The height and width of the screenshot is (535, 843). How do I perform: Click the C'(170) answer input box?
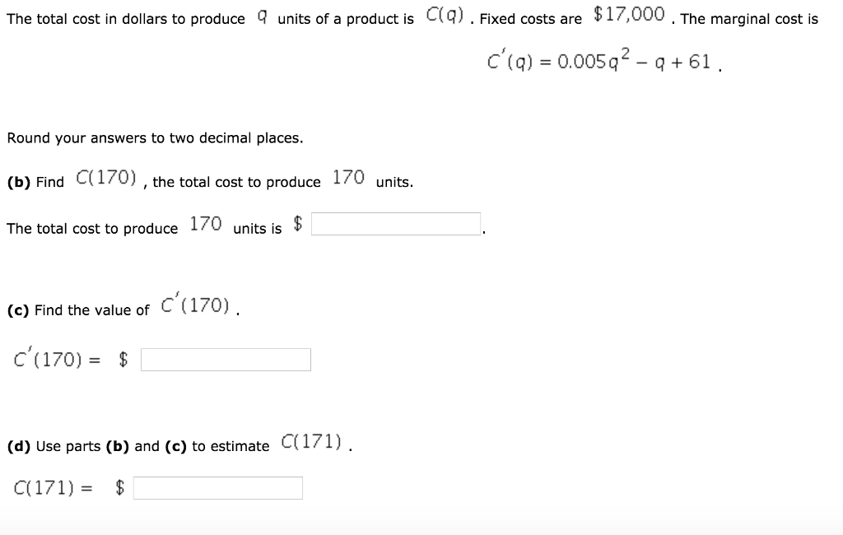(226, 359)
